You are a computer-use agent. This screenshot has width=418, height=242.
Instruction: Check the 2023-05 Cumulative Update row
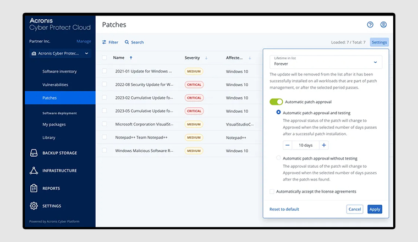(x=105, y=111)
